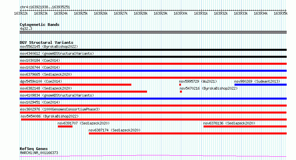
Task: Select the blue bar under nsv4109834
Action: tap(153, 99)
